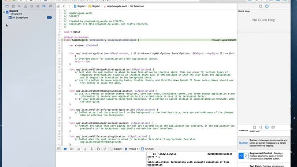Open the related items grid menu
297x167 pixels.
[58, 6]
